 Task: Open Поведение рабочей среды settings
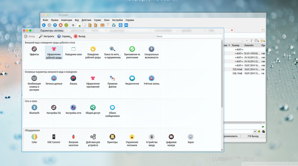pyautogui.click(x=93, y=52)
